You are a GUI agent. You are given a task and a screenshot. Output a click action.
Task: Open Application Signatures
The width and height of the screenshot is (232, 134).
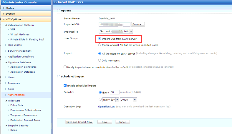pos(23,67)
